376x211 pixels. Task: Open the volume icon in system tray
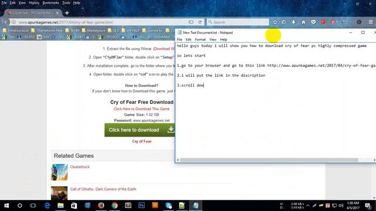coord(341,206)
